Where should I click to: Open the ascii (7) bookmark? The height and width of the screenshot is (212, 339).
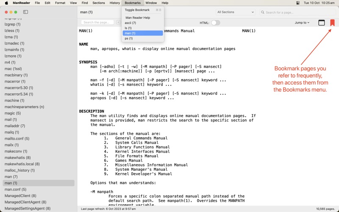tap(143, 23)
